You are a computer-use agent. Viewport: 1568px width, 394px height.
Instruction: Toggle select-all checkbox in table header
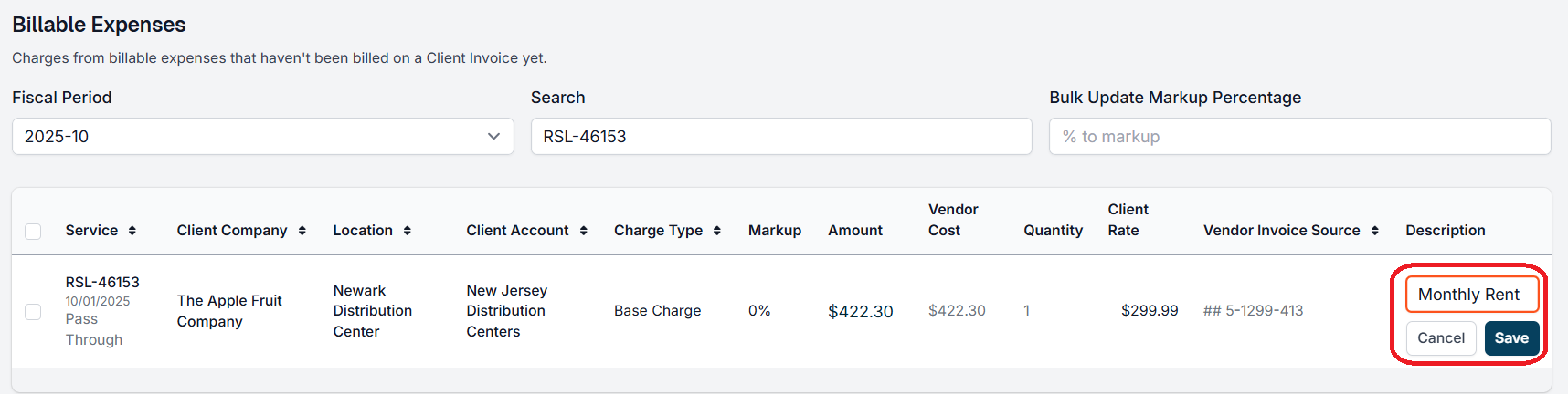[x=34, y=232]
